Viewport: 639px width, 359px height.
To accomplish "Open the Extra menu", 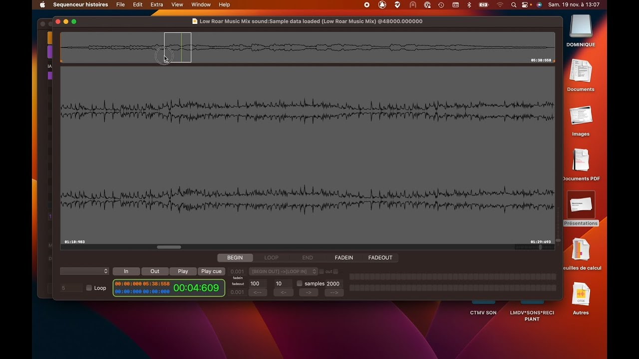I will click(157, 4).
